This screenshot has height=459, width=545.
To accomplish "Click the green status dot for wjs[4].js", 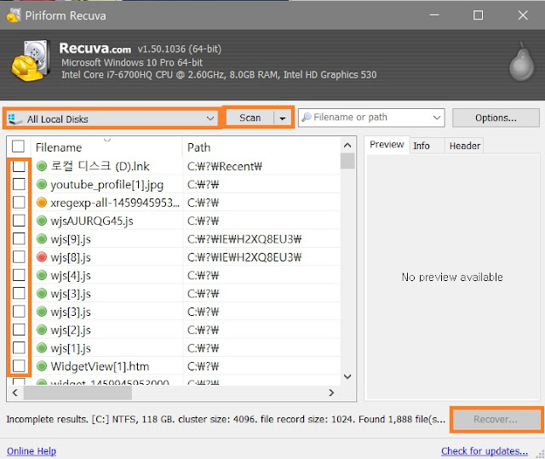I will (42, 275).
